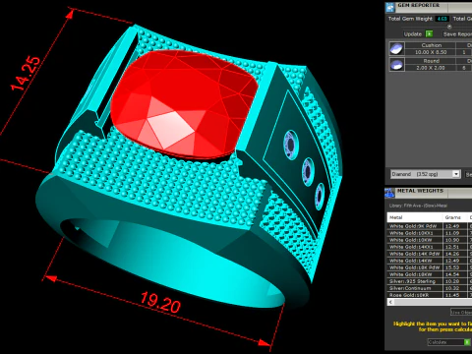Select the 'White Gold:10KW' row
Image resolution: width=472 pixels, height=354 pixels.
[x=430, y=240]
